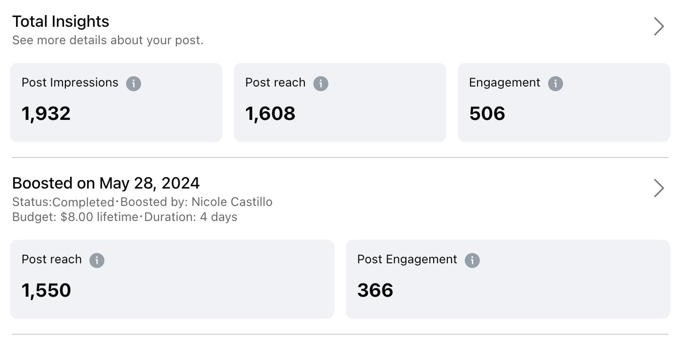
Task: Click the info icon beside Post Impressions
Action: click(x=134, y=84)
